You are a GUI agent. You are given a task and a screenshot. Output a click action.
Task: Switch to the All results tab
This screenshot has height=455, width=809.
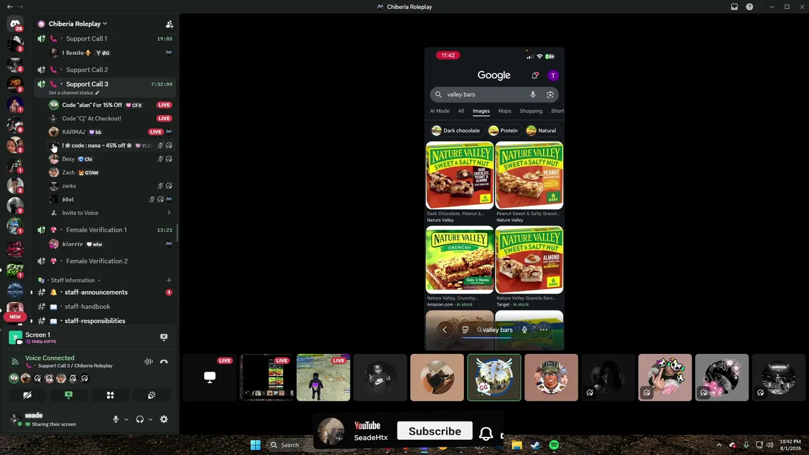(461, 111)
